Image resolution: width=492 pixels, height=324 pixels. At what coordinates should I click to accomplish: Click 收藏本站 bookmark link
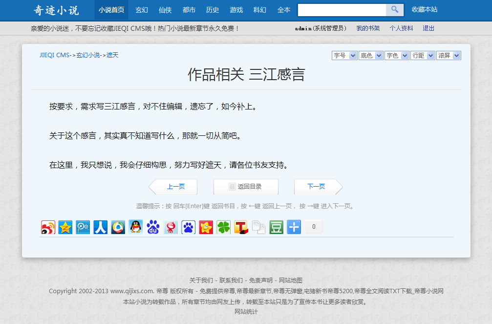425,9
